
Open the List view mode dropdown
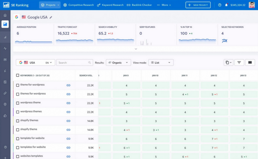click(x=161, y=63)
